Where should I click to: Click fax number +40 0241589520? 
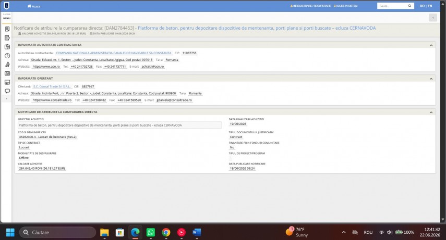pos(129,100)
